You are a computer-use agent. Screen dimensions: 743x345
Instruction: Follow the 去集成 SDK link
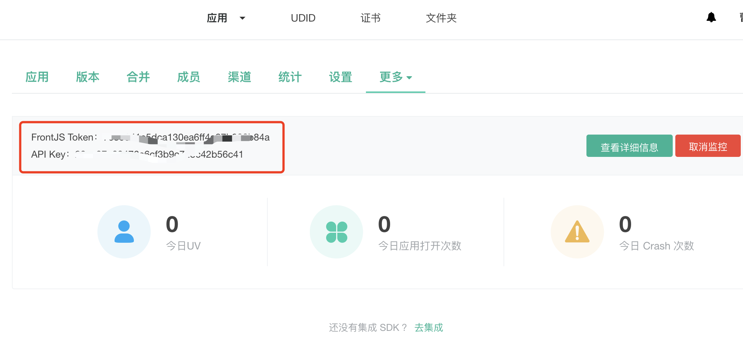click(429, 328)
